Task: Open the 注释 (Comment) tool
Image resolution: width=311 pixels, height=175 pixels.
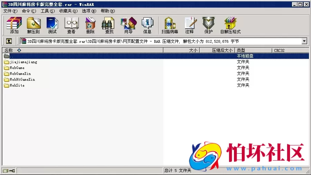Action: [190, 25]
